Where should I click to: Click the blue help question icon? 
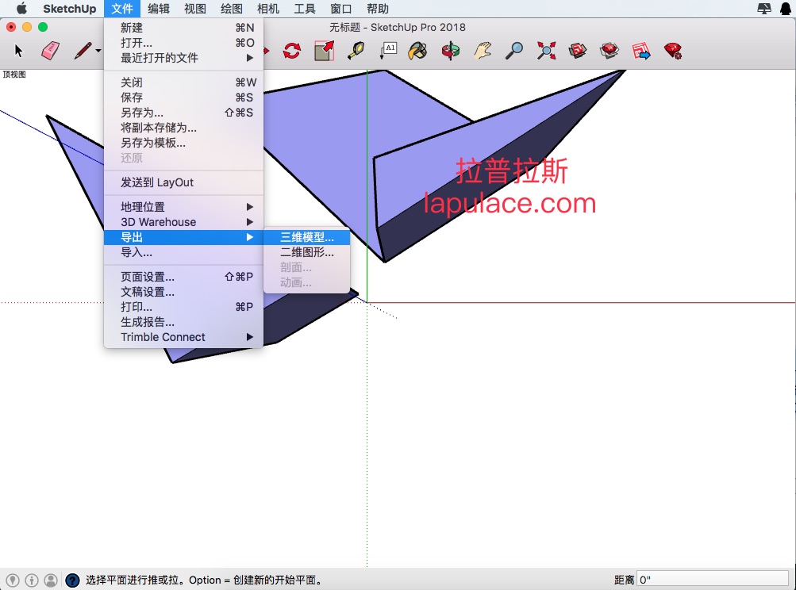tap(72, 580)
